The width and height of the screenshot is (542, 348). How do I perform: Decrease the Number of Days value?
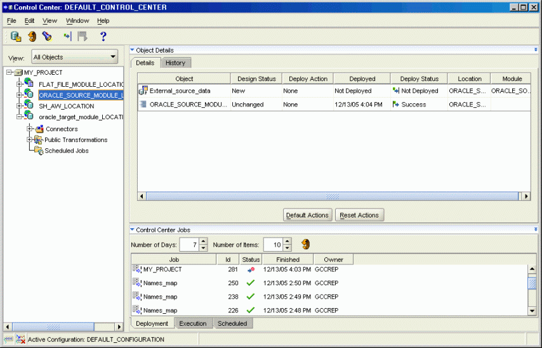[203, 248]
